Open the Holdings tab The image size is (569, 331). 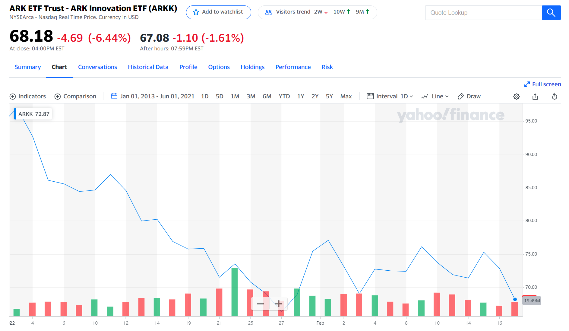tap(252, 67)
